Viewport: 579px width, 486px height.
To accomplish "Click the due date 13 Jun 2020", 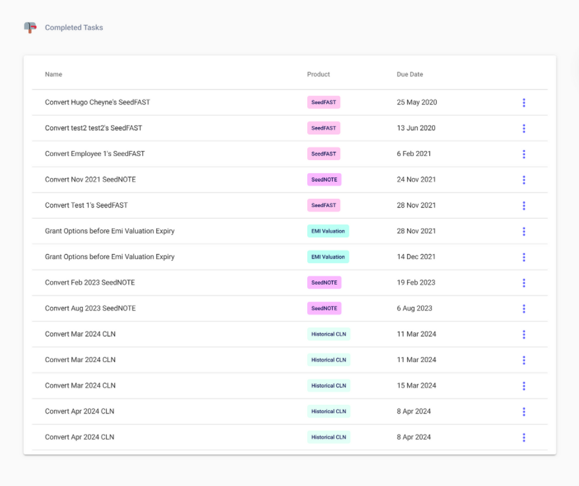I will tap(416, 128).
